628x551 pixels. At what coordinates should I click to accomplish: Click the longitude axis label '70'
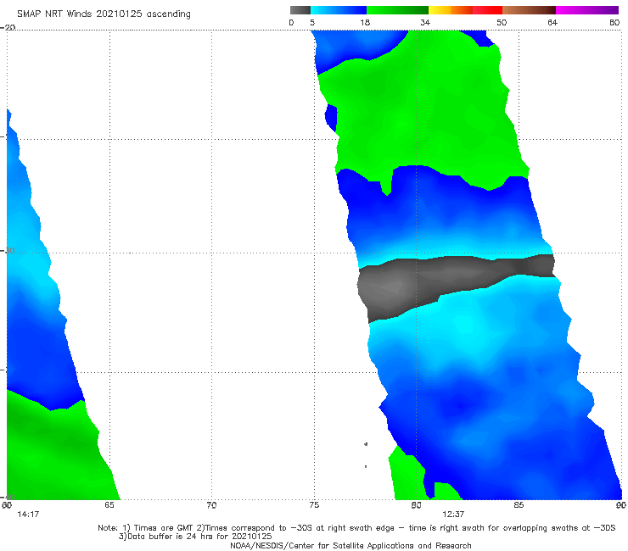pos(211,505)
